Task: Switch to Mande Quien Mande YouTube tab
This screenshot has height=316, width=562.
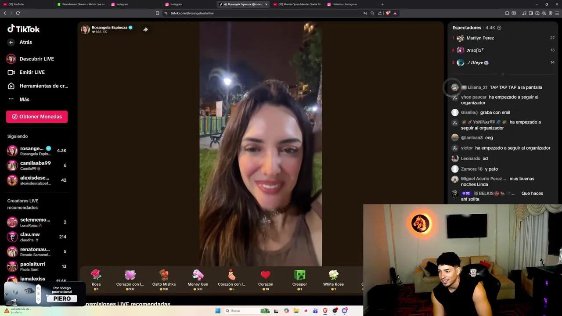Action: tap(296, 4)
